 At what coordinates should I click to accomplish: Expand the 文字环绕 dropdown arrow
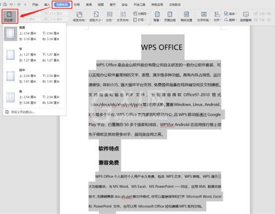coord(210,20)
